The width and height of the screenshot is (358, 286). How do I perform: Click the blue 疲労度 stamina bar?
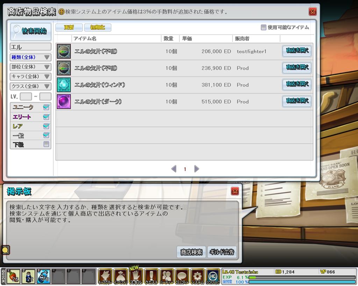[302, 282]
